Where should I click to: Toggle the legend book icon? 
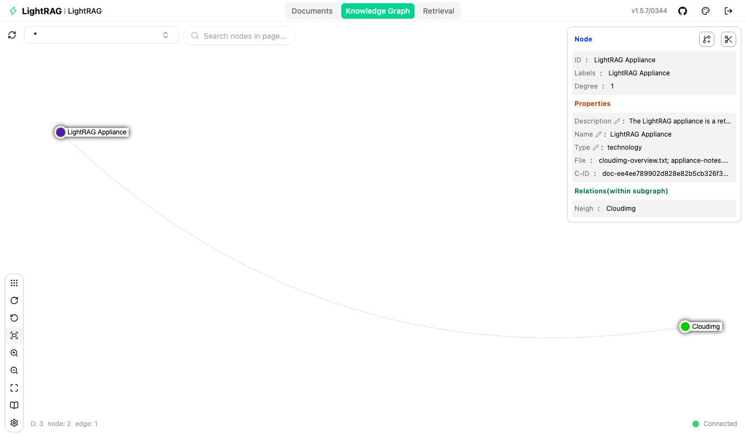[14, 405]
